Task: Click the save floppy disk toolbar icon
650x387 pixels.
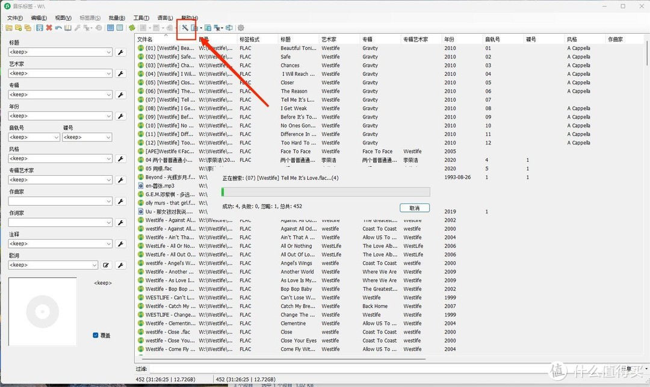Action: [x=40, y=28]
